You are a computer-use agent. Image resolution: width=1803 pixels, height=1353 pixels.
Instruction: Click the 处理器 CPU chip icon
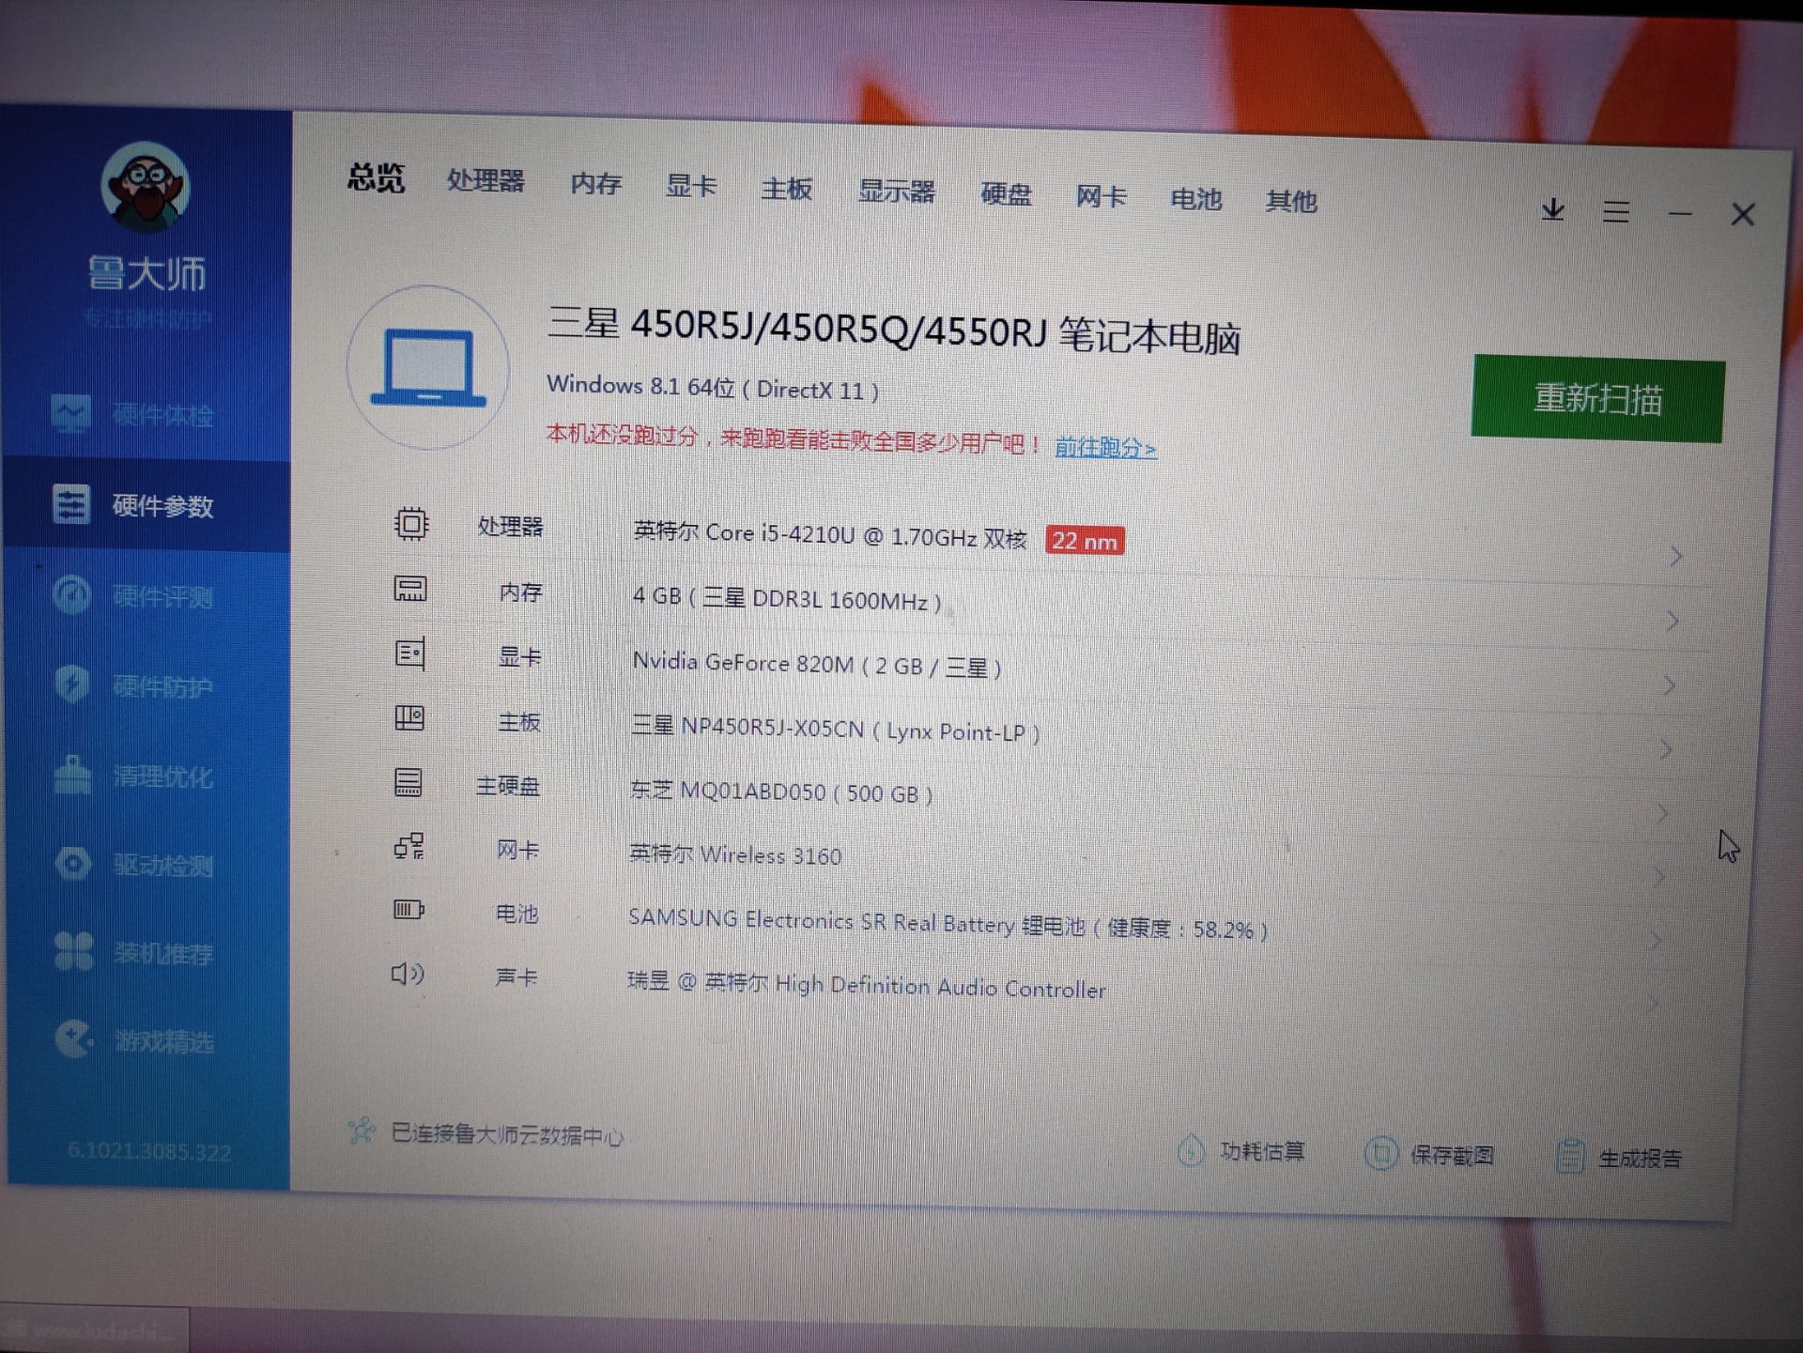410,523
